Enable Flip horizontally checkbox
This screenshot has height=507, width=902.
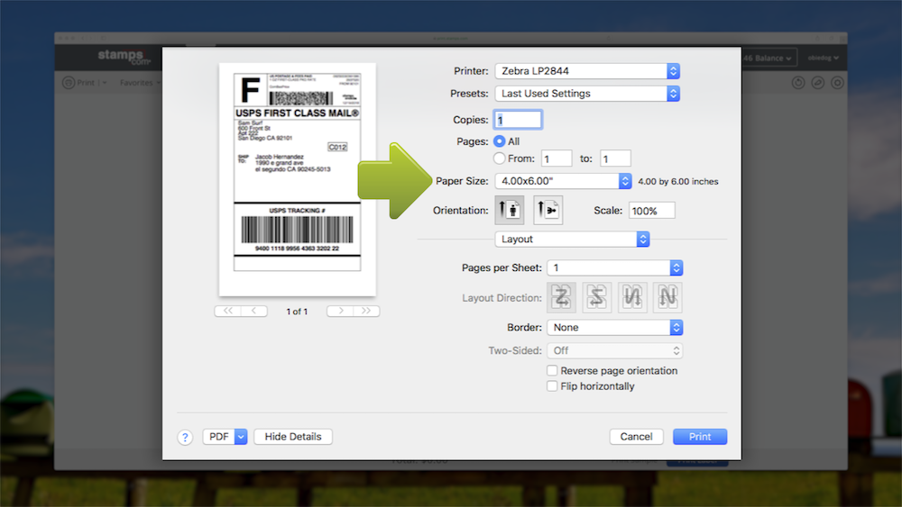(552, 385)
